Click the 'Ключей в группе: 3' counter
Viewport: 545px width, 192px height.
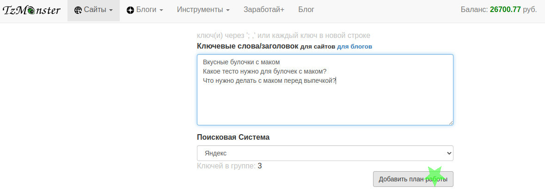pyautogui.click(x=229, y=166)
